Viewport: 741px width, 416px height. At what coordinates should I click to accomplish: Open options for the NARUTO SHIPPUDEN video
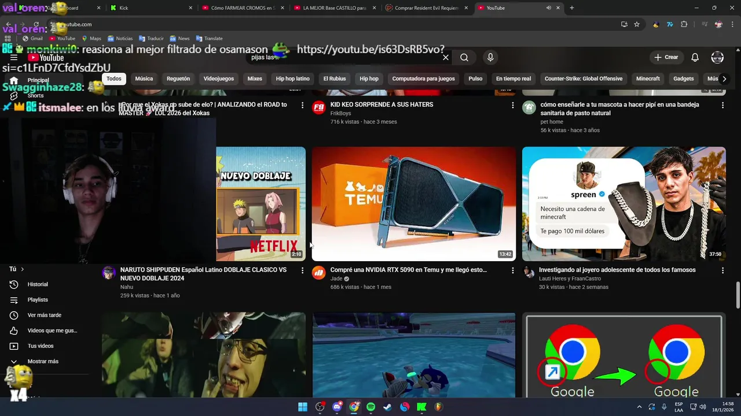coord(302,270)
